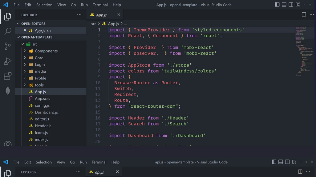Split the App.js editor right
This screenshot has width=316, height=177.
tap(304, 15)
